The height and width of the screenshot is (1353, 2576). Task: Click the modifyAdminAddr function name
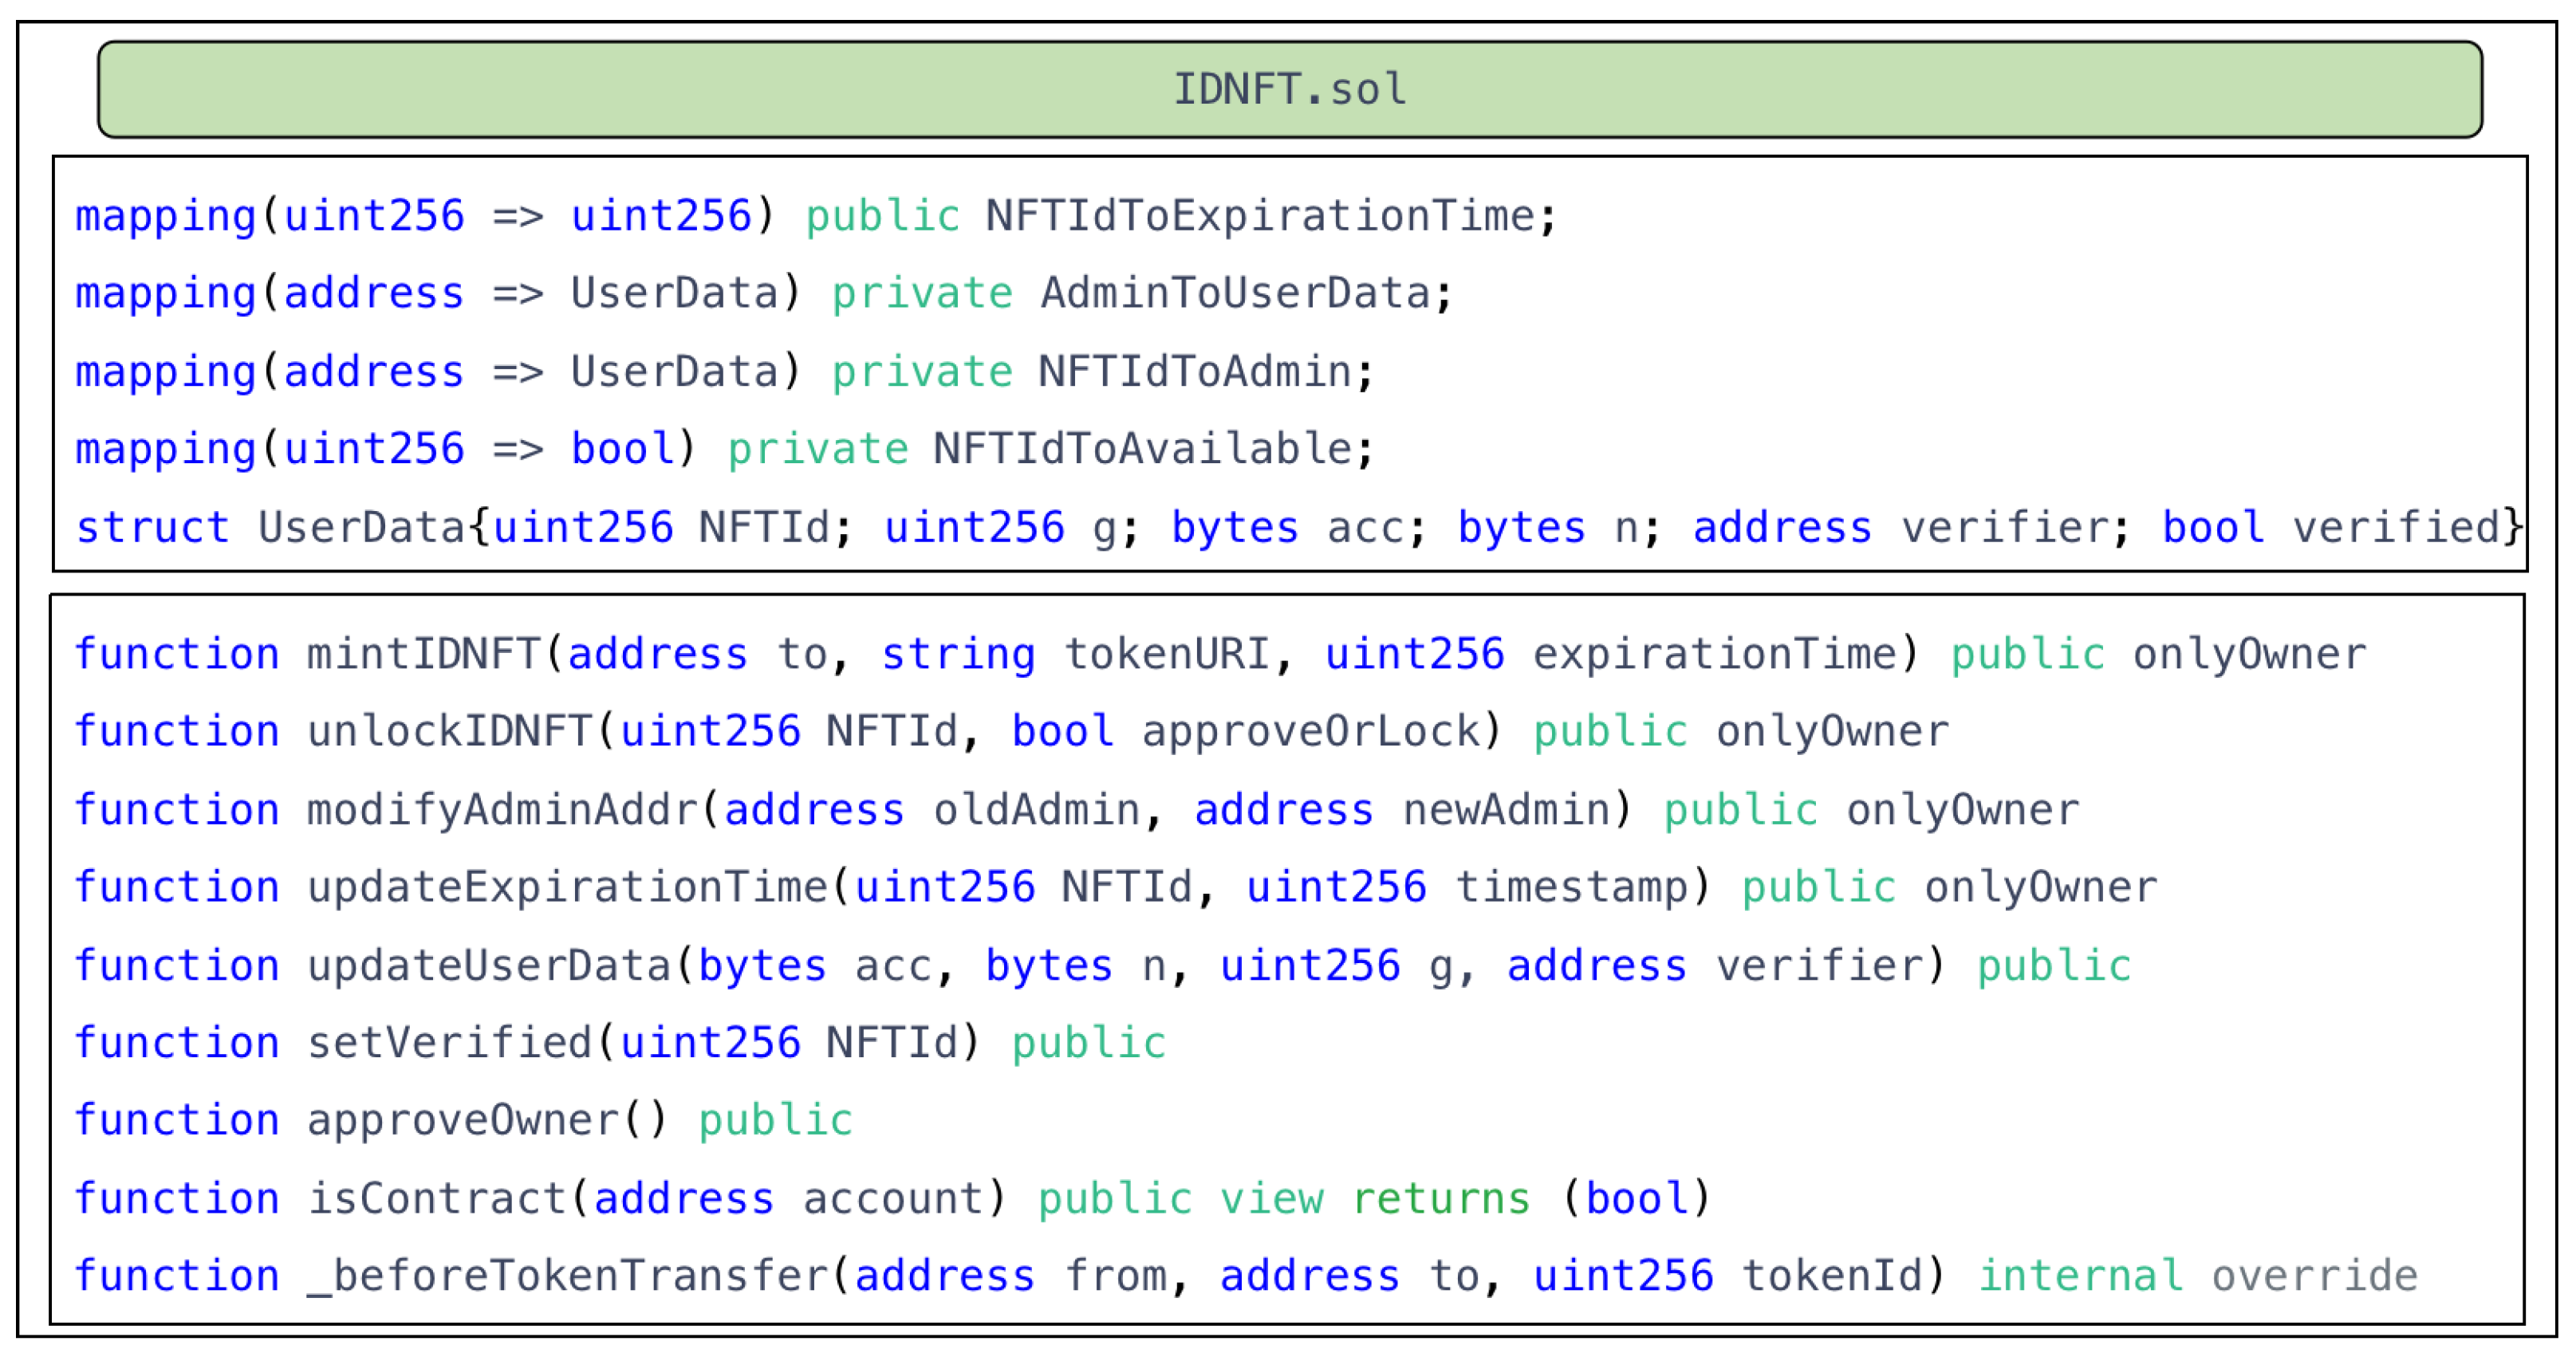click(x=502, y=809)
